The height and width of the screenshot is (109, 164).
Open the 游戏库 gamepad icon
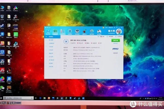click(99, 32)
